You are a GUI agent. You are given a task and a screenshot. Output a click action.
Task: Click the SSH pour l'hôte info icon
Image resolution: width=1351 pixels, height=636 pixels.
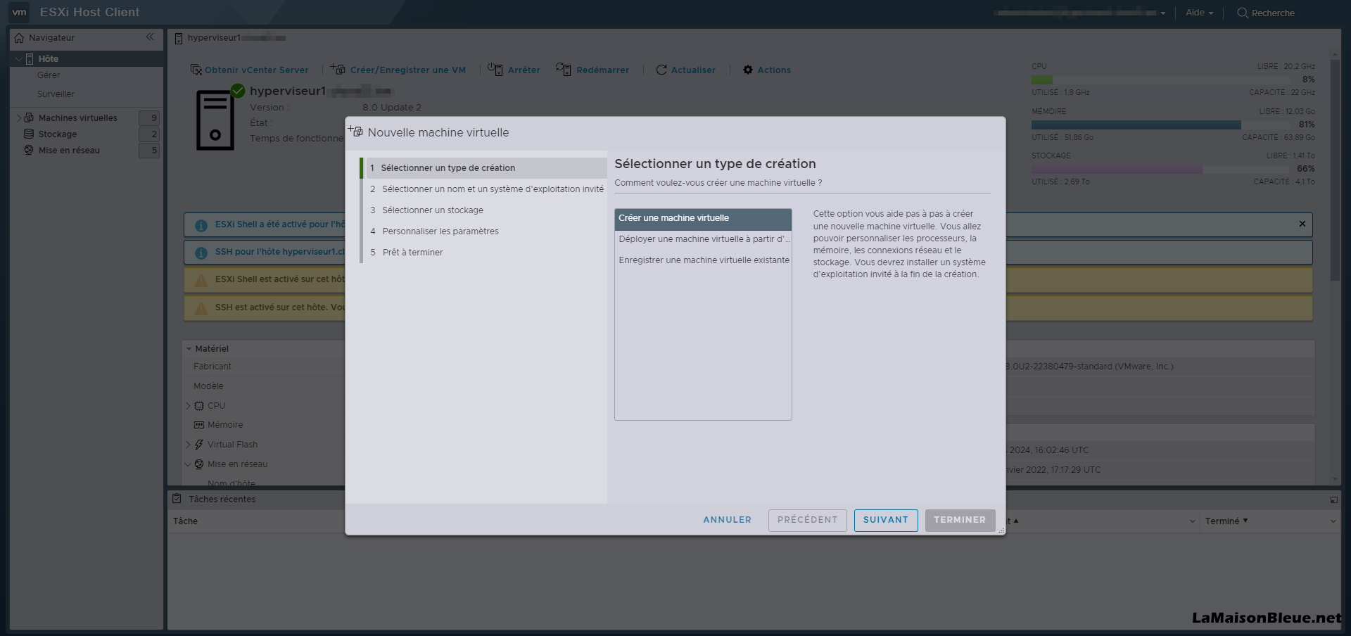coord(201,253)
